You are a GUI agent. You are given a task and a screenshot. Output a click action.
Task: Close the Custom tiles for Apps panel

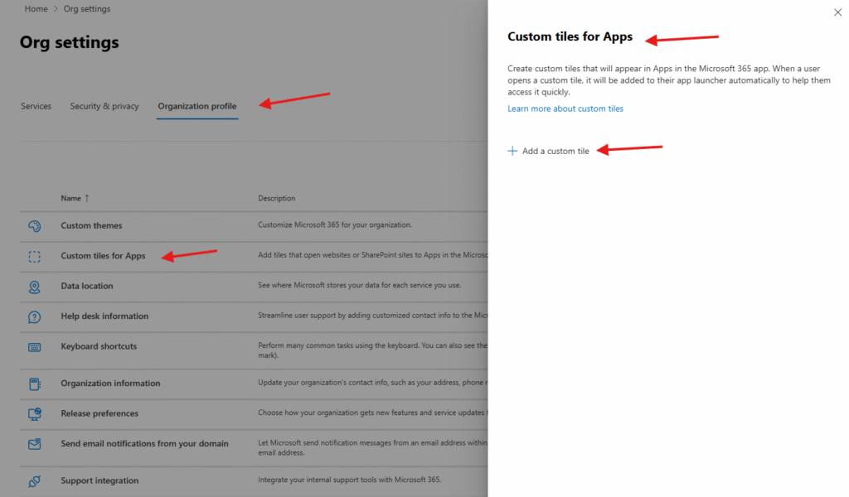point(835,12)
